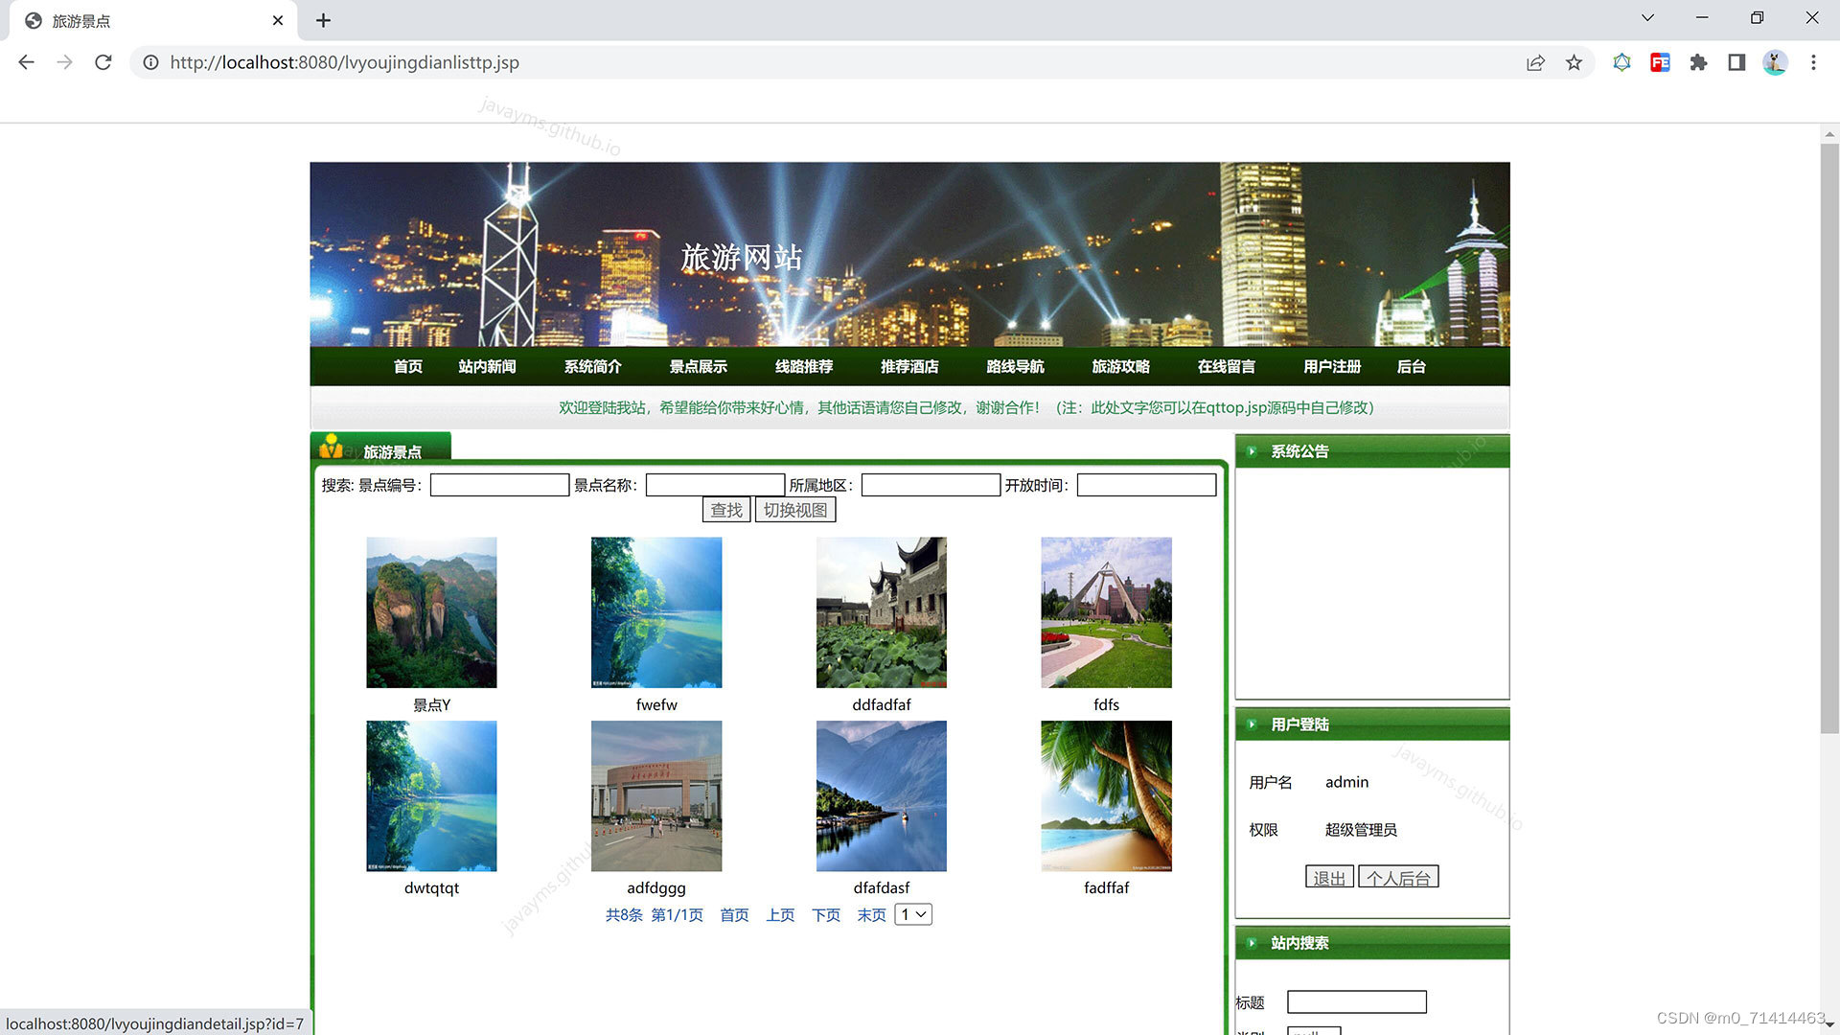Open a new browser tab
The height and width of the screenshot is (1035, 1840).
point(323,20)
